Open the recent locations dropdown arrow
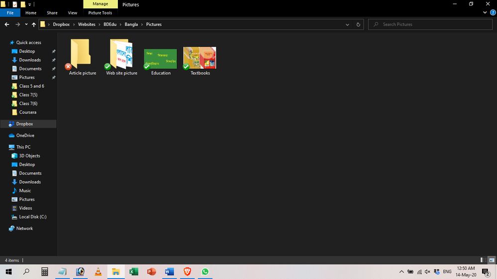The image size is (497, 279). 25,24
